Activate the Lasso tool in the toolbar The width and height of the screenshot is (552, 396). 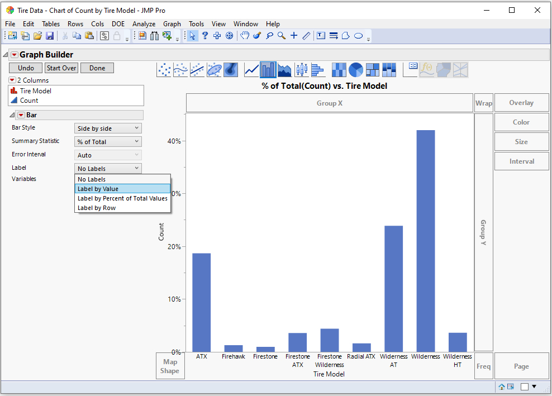(270, 35)
